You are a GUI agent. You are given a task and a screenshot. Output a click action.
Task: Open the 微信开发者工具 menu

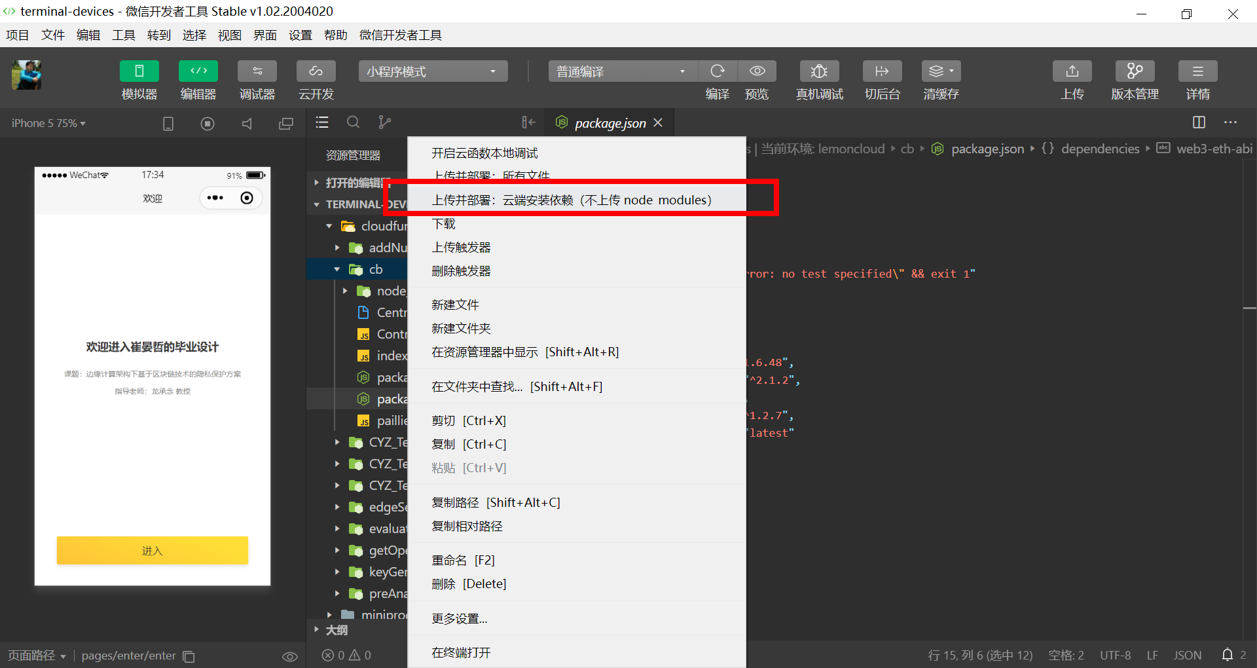pos(401,35)
